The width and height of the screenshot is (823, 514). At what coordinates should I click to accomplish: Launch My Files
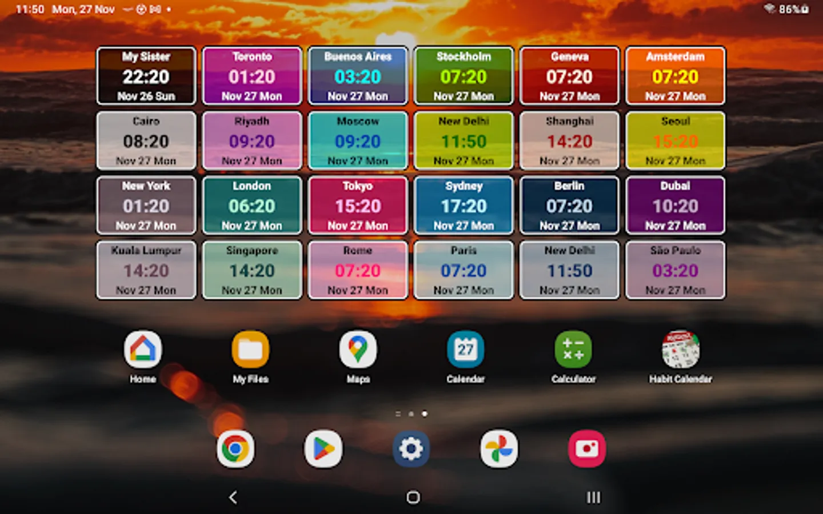click(x=250, y=350)
